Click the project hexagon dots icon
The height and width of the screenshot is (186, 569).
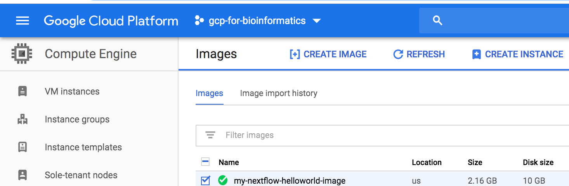pyautogui.click(x=199, y=21)
